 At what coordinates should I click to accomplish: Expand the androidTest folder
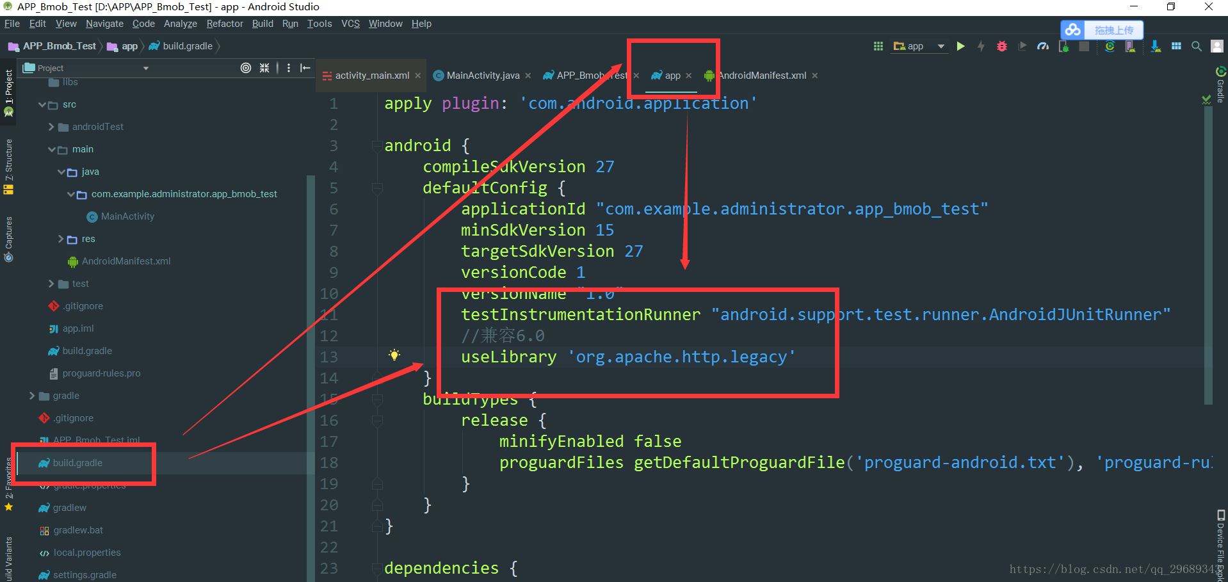pyautogui.click(x=51, y=127)
